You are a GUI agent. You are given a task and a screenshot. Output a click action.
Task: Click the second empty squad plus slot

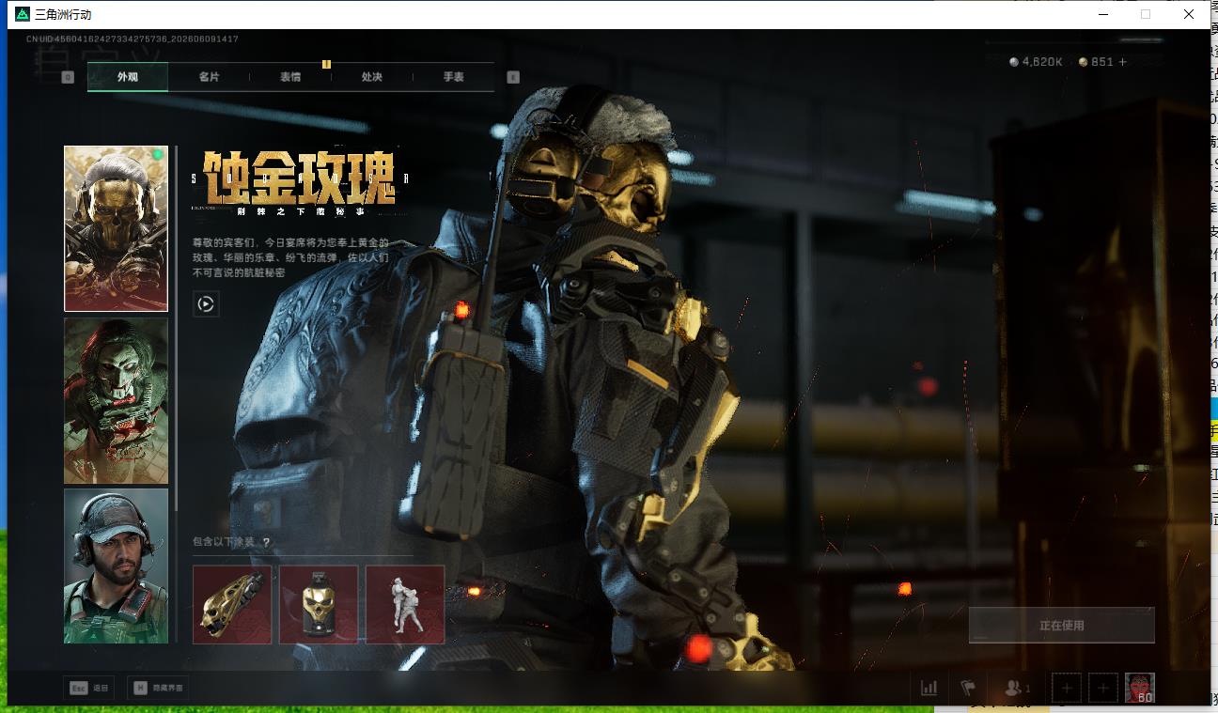[x=1103, y=689]
